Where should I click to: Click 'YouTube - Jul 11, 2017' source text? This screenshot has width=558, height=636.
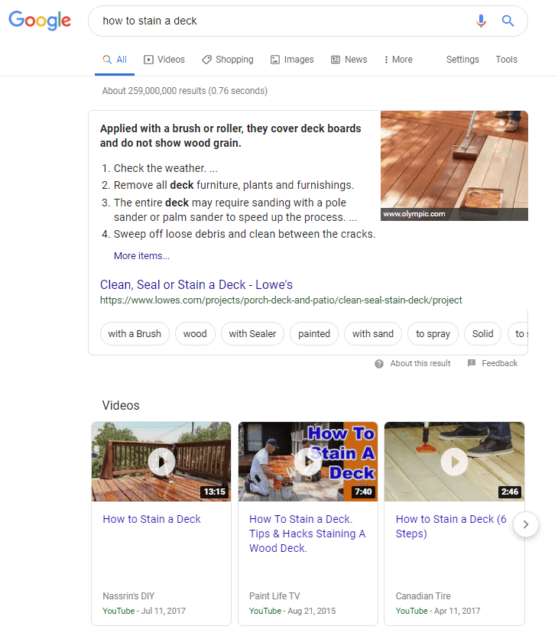[144, 611]
